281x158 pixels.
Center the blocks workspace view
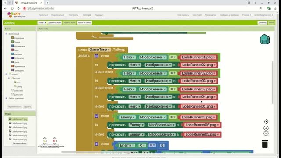pos(266,122)
